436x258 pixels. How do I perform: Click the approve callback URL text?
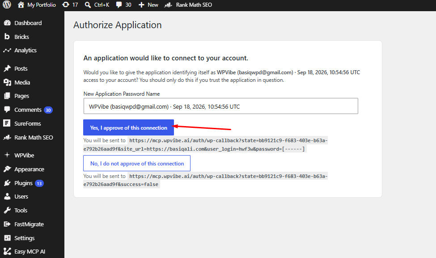(x=206, y=144)
